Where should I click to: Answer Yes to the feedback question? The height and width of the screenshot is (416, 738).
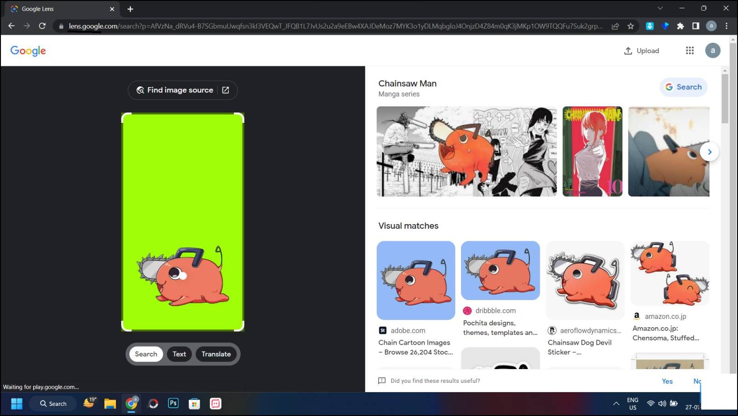coord(667,381)
